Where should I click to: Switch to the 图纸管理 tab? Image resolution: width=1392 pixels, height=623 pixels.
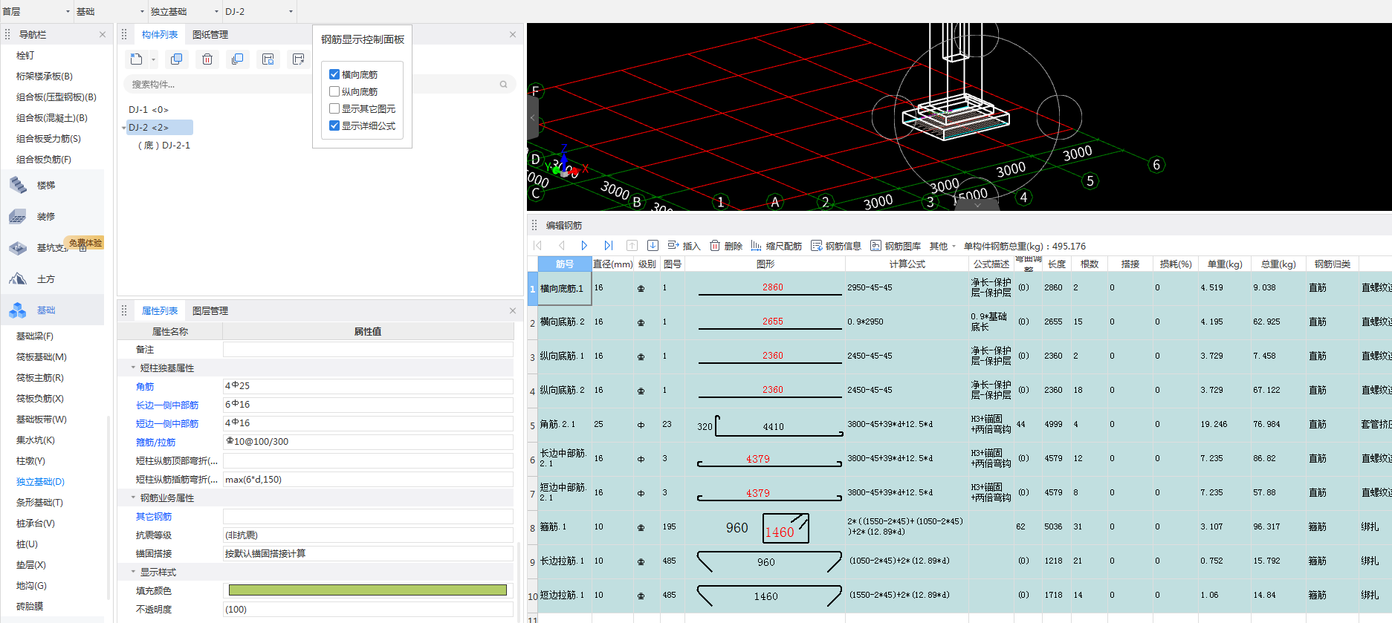[x=210, y=35]
